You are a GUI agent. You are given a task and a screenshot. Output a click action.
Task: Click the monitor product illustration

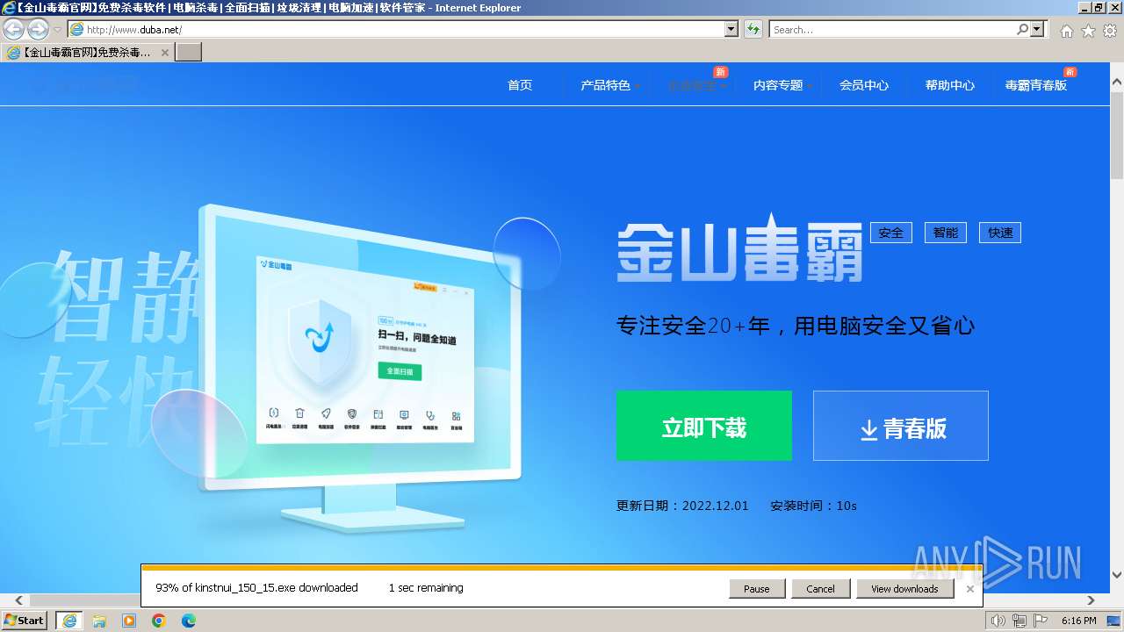358,369
